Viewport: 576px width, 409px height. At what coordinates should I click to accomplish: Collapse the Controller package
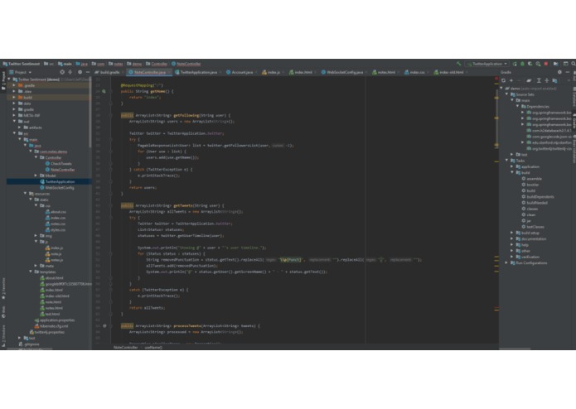(36, 157)
